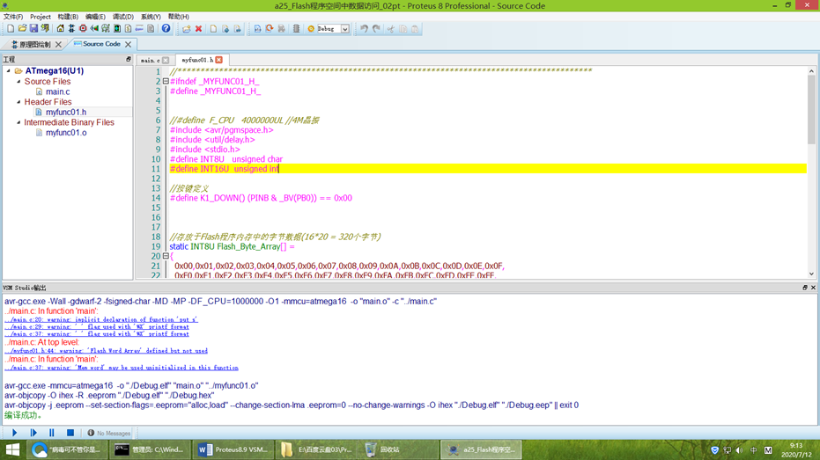
Task: Open the 'may be used uninitialized' warning link
Action: [x=122, y=368]
